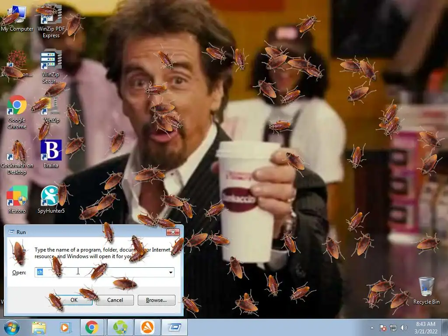Open the taskbar clock showing 8:43 AM
This screenshot has height=336, width=448.
tap(426, 328)
